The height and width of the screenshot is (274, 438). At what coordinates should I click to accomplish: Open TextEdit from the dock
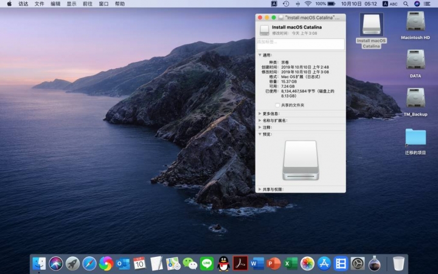tap(156, 264)
